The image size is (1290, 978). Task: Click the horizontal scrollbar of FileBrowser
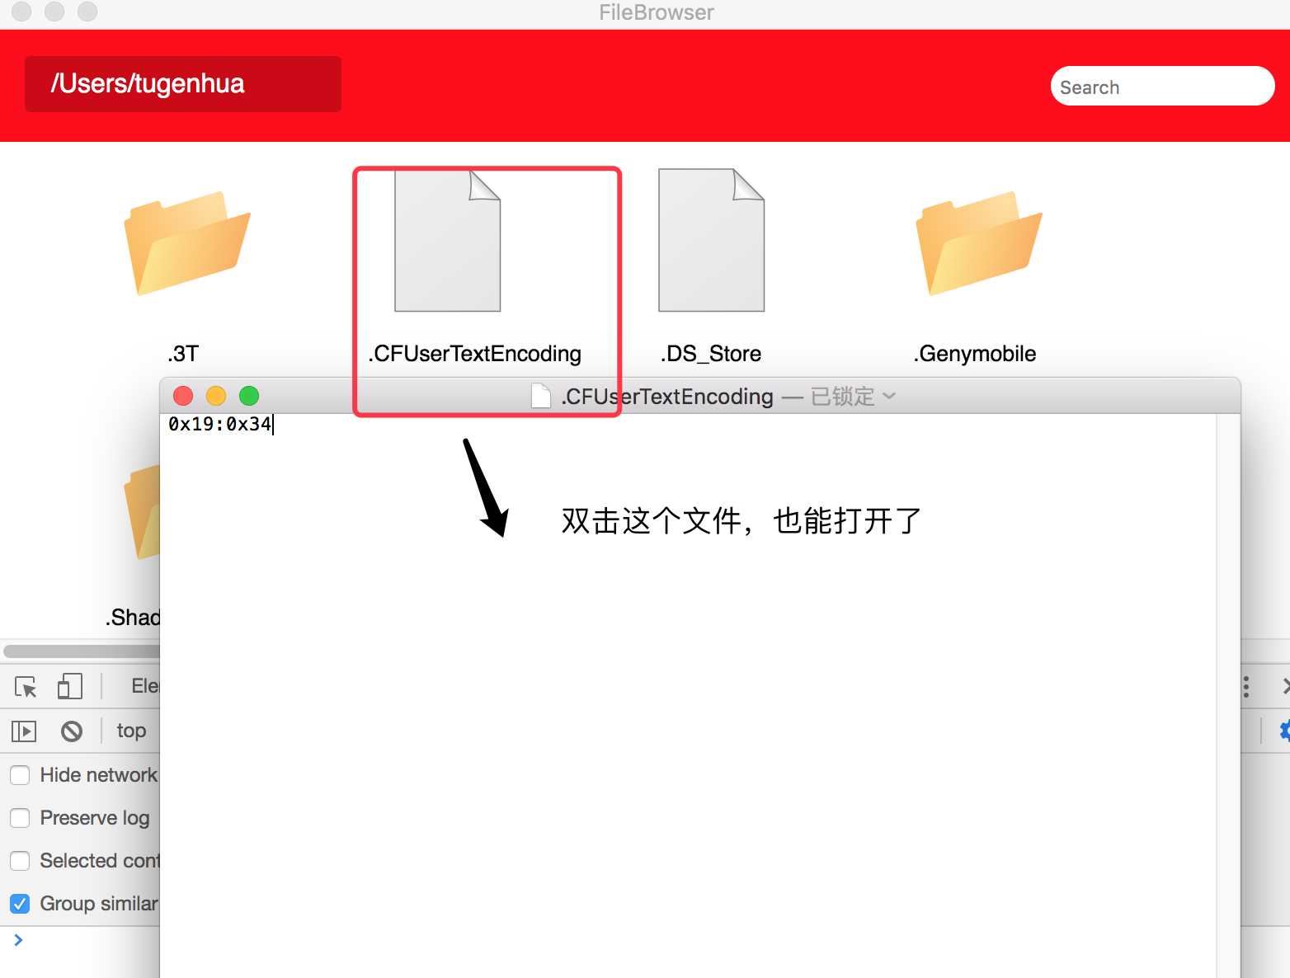point(82,651)
